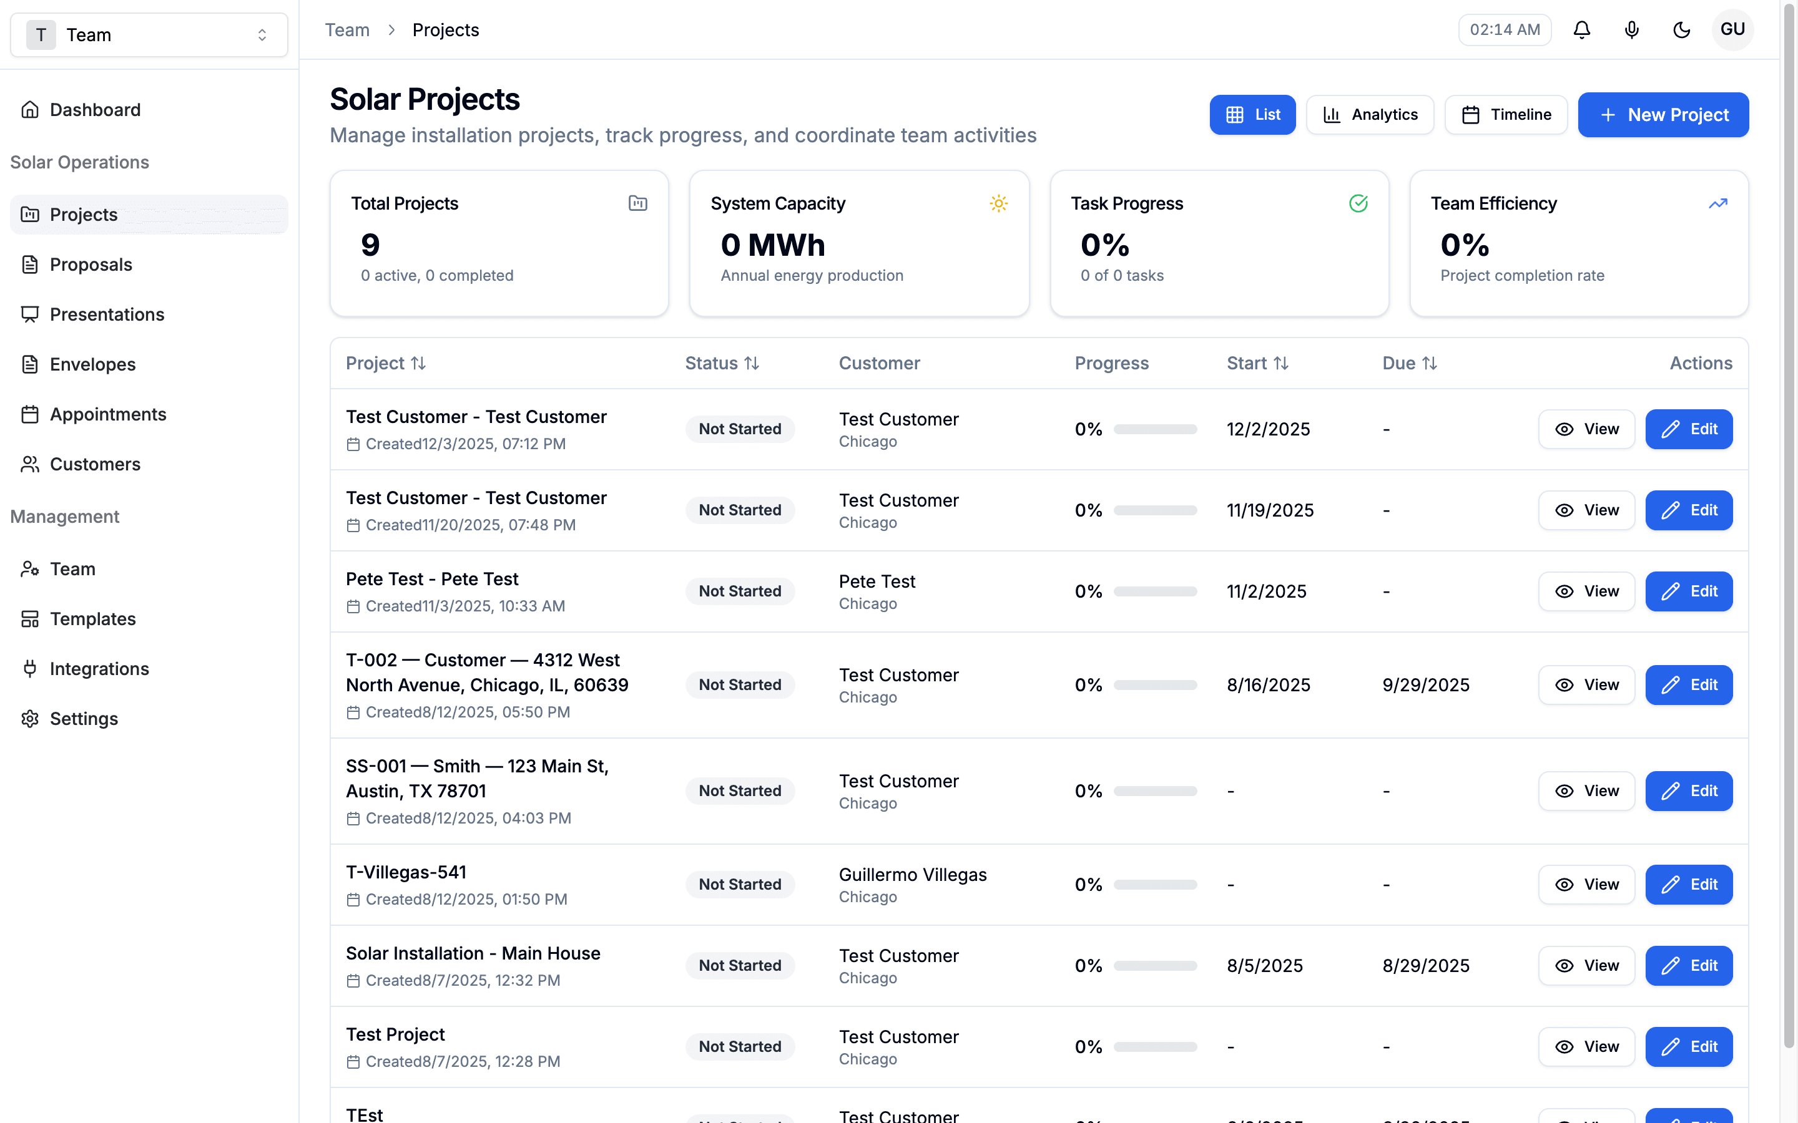Click the Team breadcrumb link

click(347, 30)
